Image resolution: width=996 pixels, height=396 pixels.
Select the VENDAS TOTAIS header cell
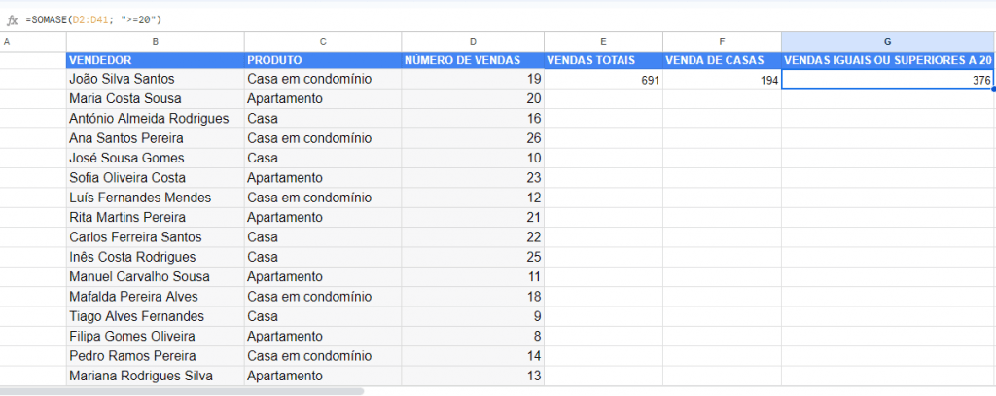click(x=603, y=60)
